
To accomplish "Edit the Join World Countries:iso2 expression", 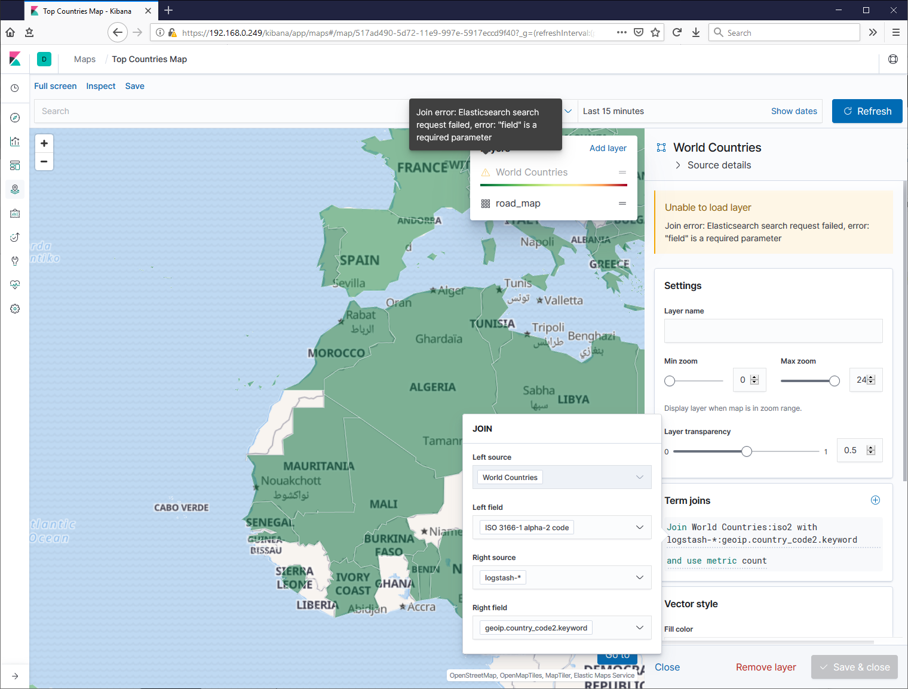I will [774, 533].
